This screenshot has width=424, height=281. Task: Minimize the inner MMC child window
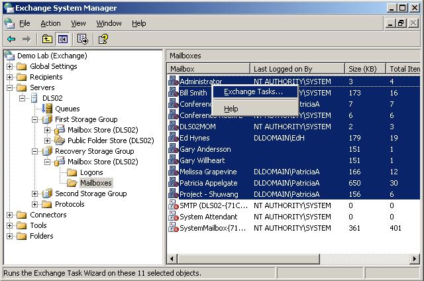point(390,23)
